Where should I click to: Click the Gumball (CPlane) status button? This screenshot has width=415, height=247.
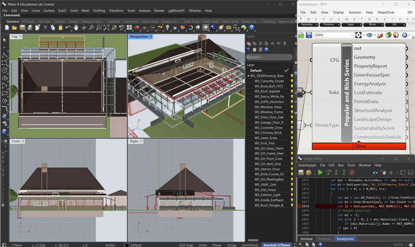tap(277, 245)
